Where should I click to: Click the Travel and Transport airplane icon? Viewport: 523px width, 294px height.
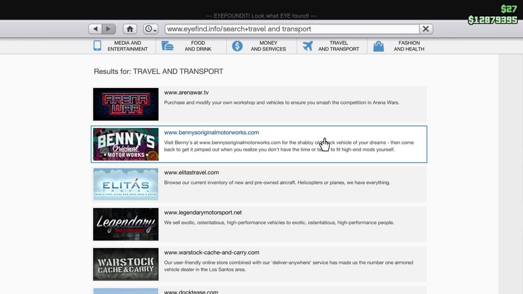pyautogui.click(x=307, y=46)
